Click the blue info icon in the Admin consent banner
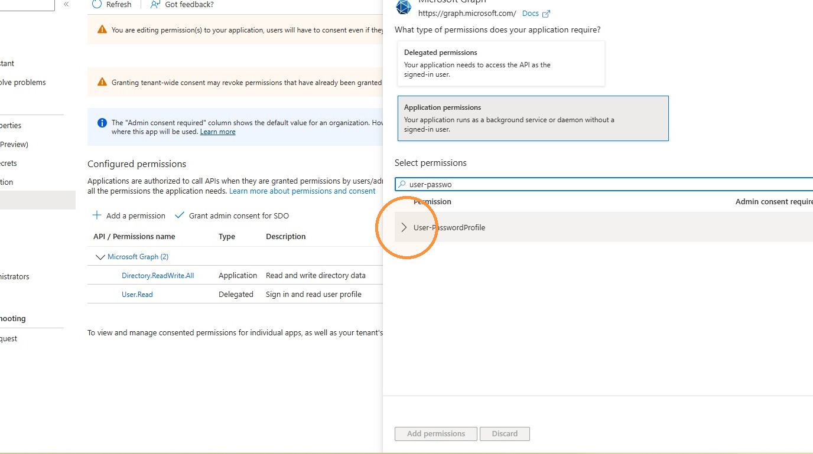 [102, 123]
